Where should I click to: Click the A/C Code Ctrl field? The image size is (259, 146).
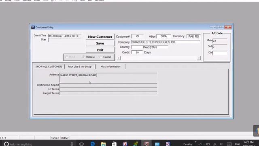click(220, 53)
